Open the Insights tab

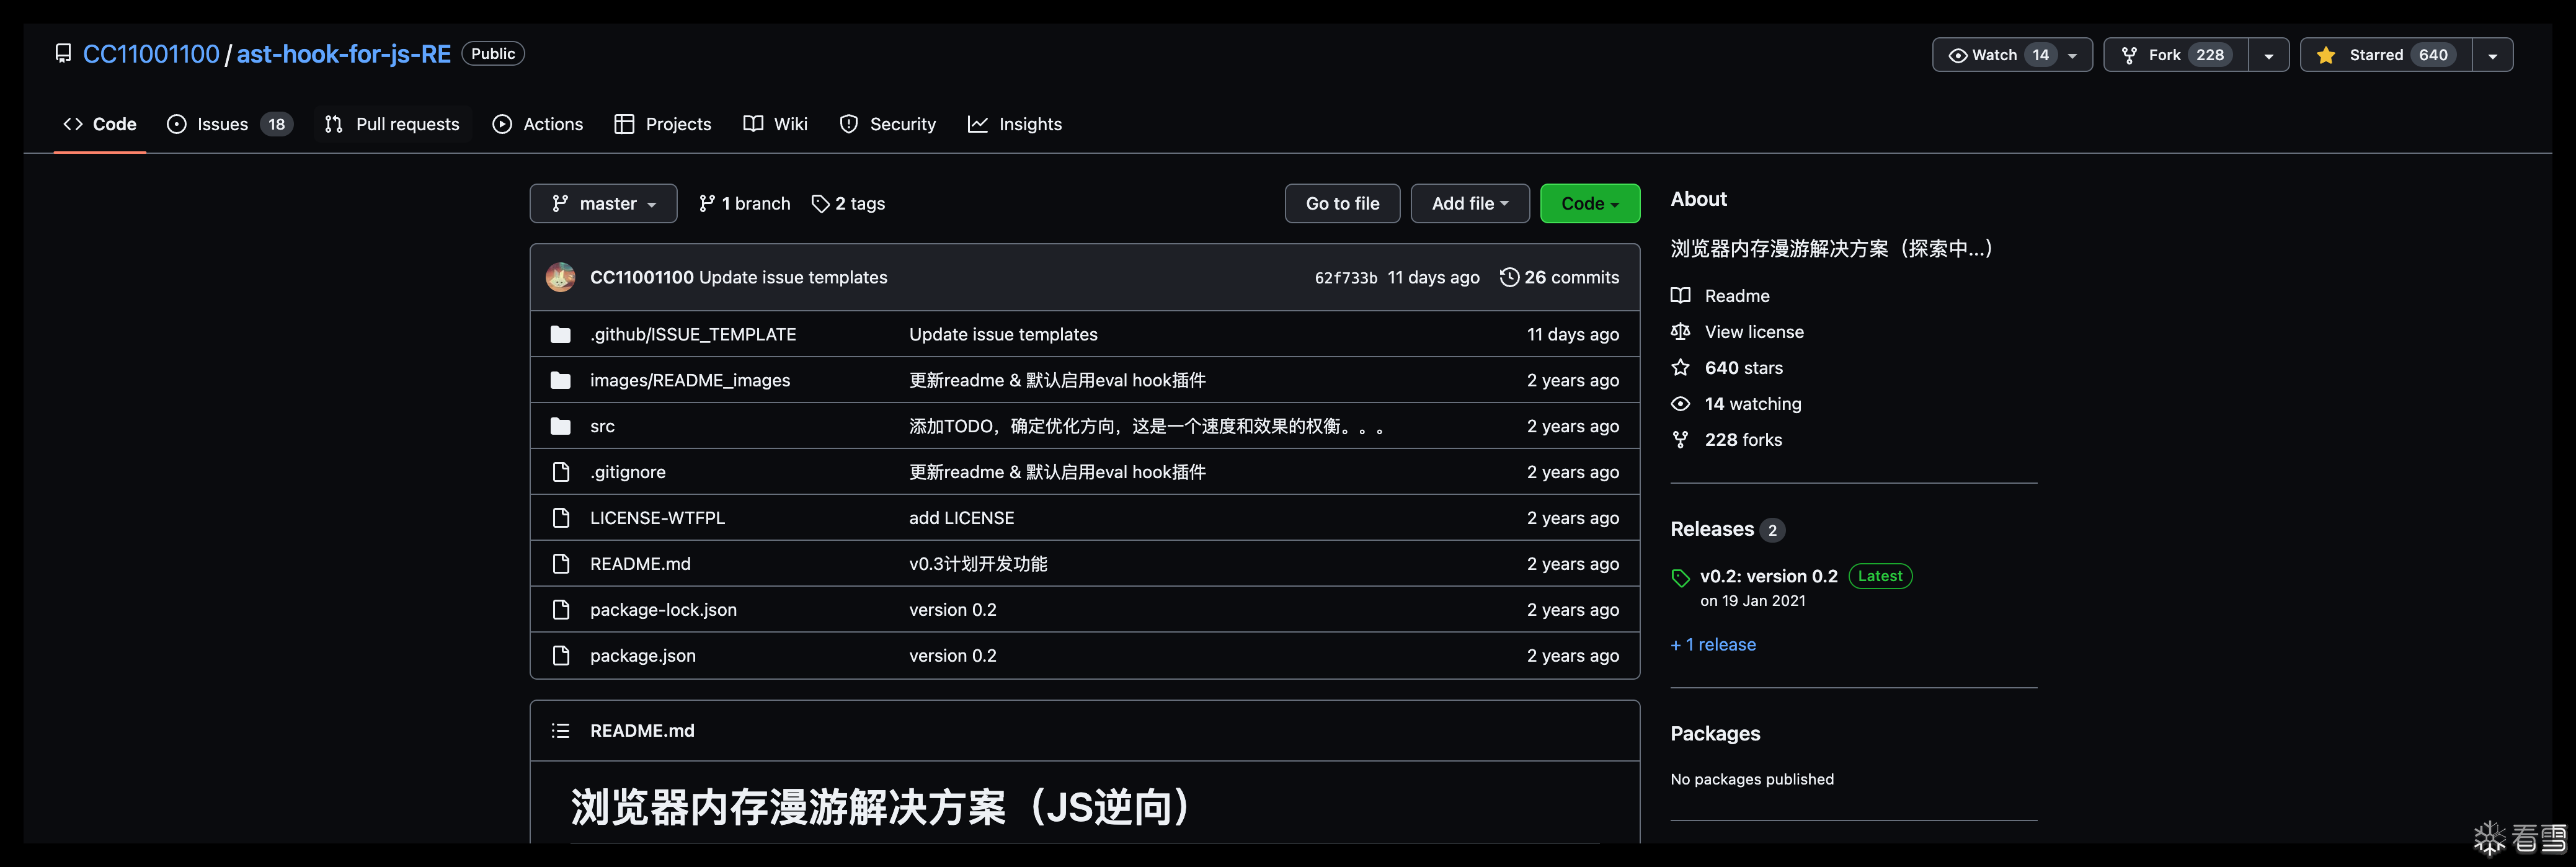coord(1015,124)
